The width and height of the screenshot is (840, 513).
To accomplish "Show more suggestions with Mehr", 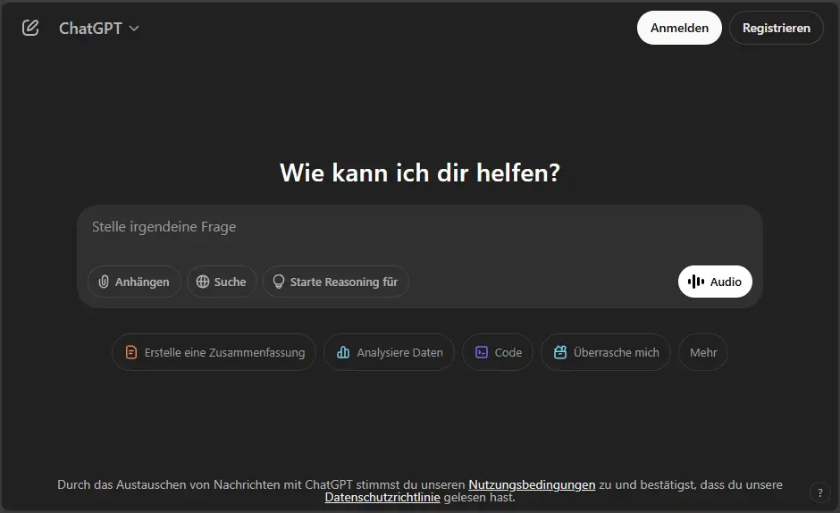I will 703,352.
